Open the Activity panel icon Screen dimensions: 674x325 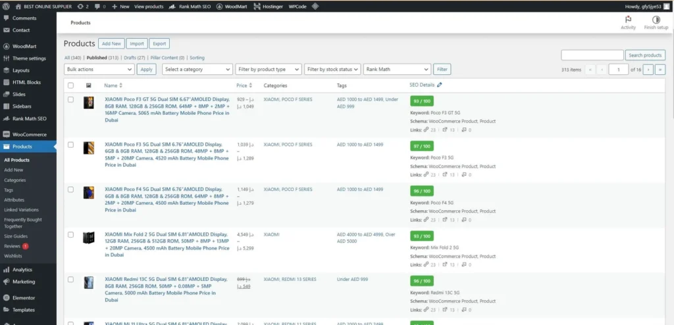pos(628,20)
